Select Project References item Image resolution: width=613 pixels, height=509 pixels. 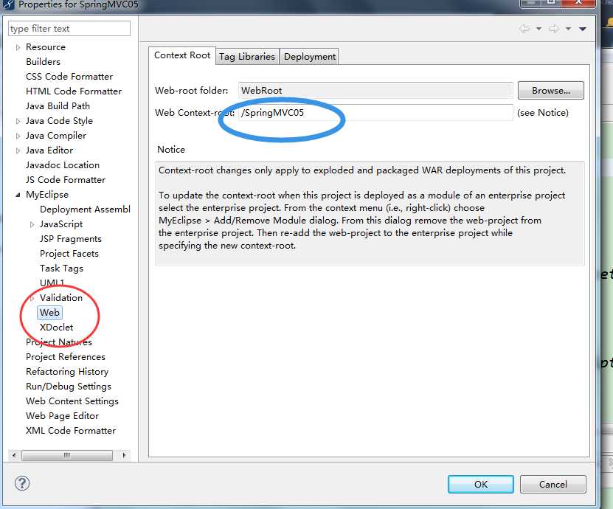pos(66,357)
